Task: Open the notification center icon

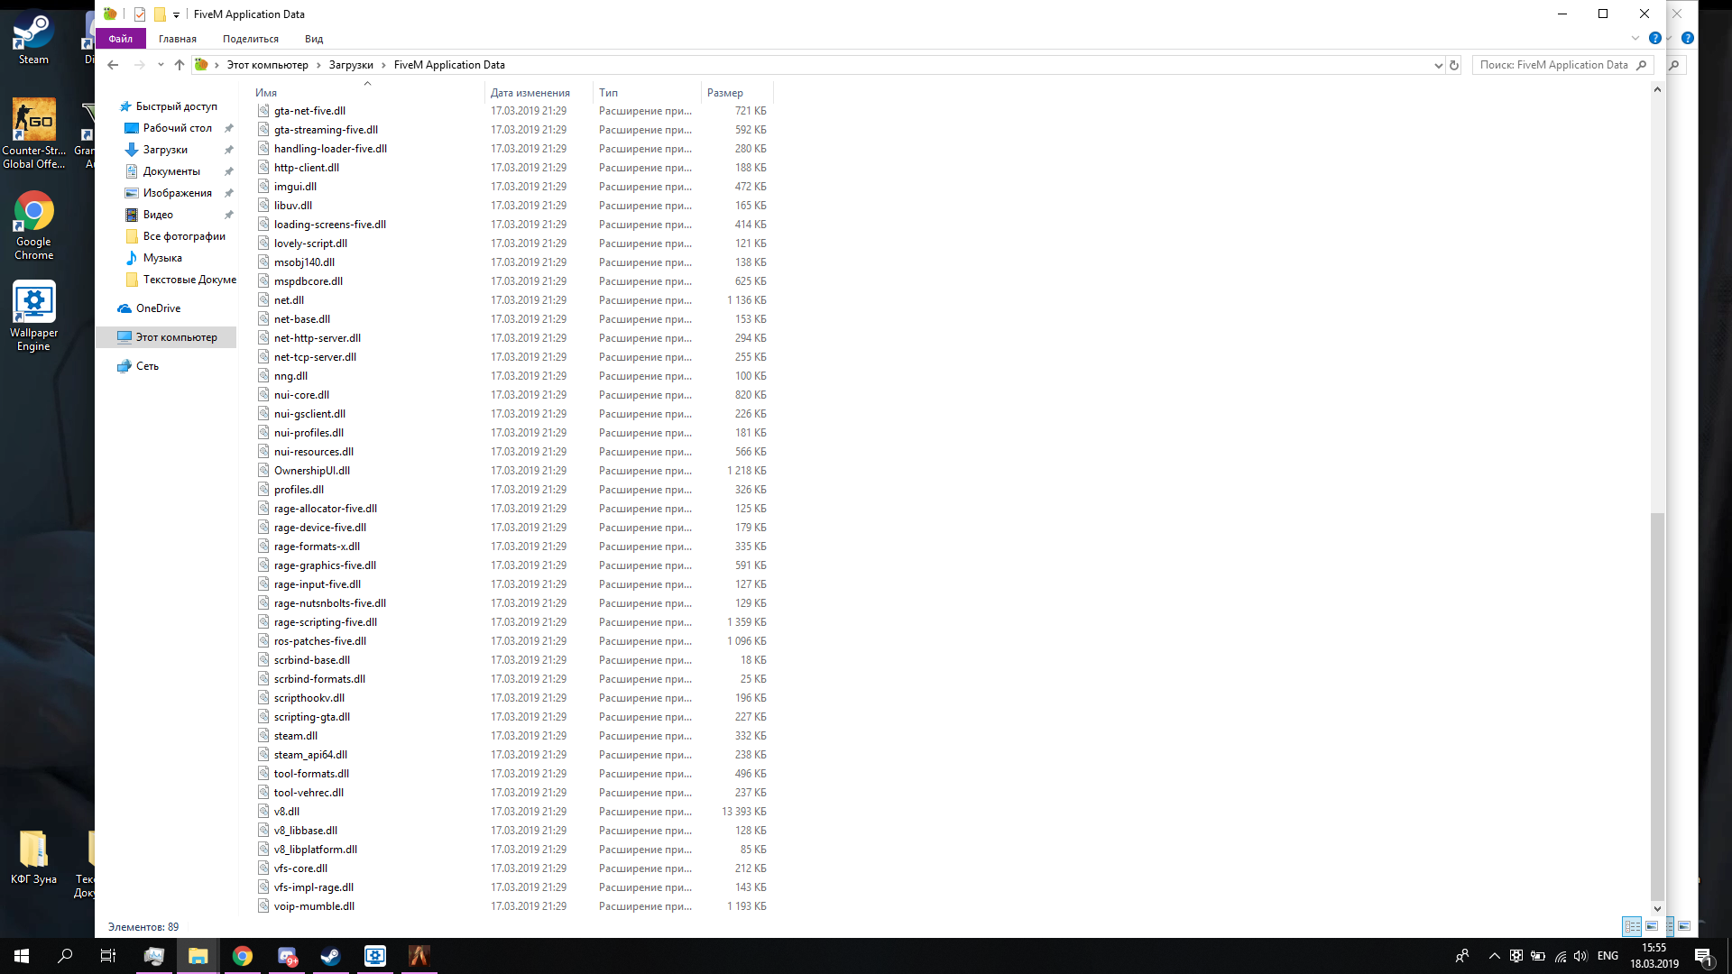Action: pyautogui.click(x=1703, y=956)
